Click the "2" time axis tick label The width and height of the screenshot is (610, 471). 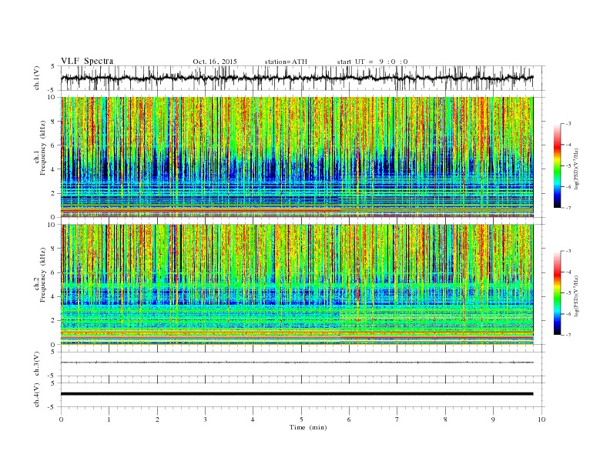pos(157,419)
